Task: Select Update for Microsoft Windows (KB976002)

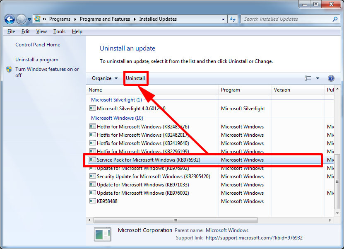Action: click(211, 193)
